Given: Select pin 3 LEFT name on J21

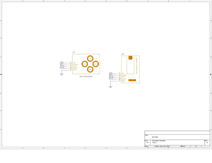Looking at the screenshot, I should click(75, 66).
